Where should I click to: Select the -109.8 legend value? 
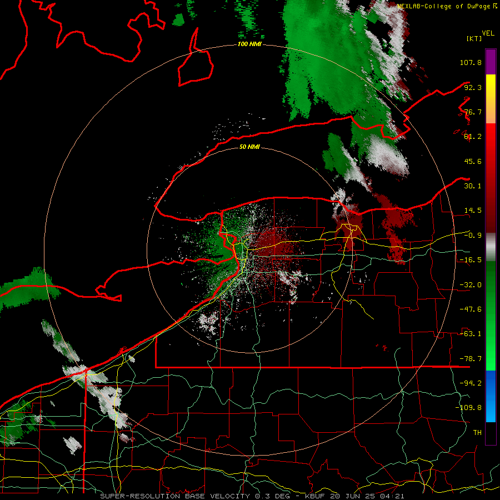[468, 408]
